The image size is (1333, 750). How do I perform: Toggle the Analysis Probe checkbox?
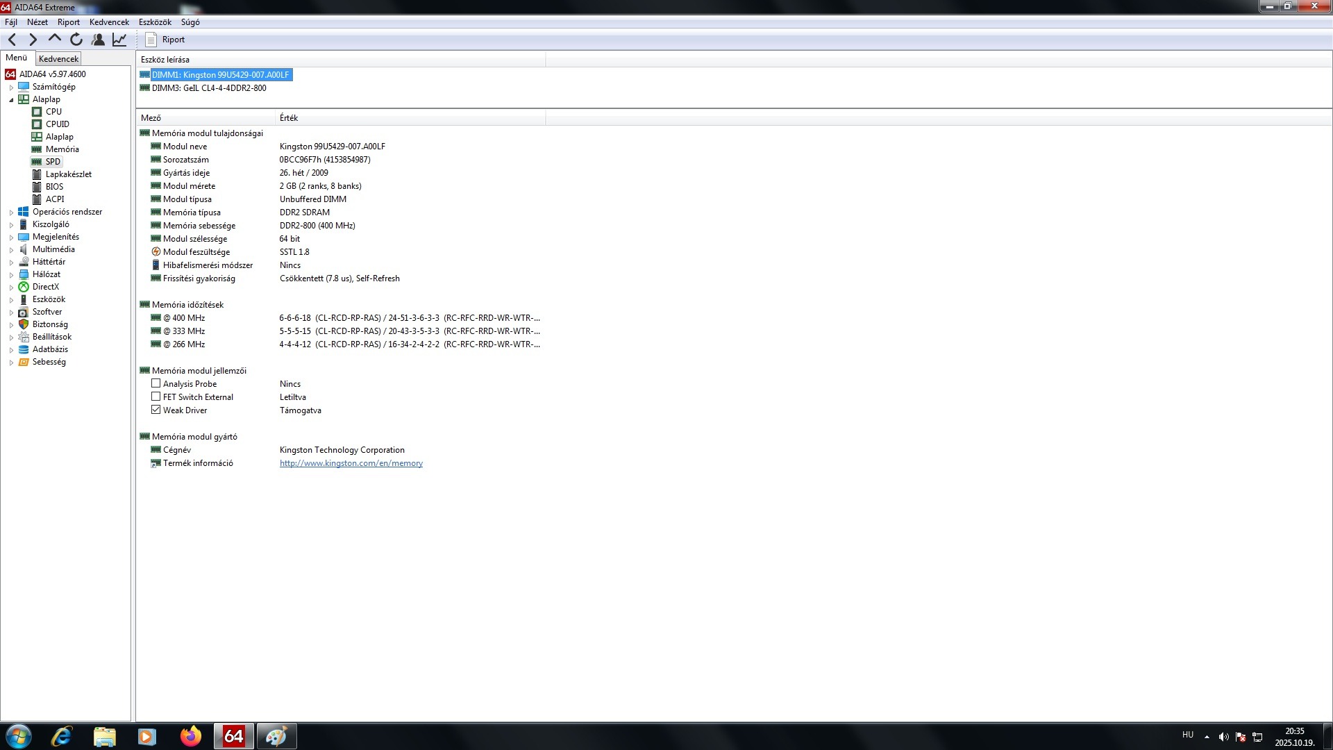pyautogui.click(x=156, y=383)
